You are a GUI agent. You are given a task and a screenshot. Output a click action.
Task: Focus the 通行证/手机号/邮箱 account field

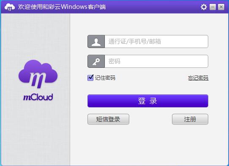156,41
